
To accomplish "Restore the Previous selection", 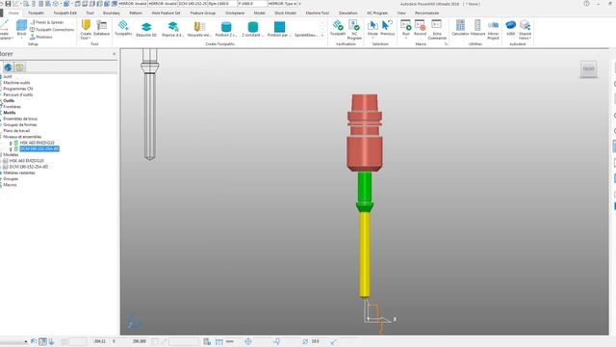I will 387,28.
